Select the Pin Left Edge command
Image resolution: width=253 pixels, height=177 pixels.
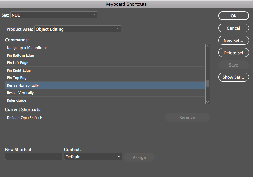pos(18,63)
